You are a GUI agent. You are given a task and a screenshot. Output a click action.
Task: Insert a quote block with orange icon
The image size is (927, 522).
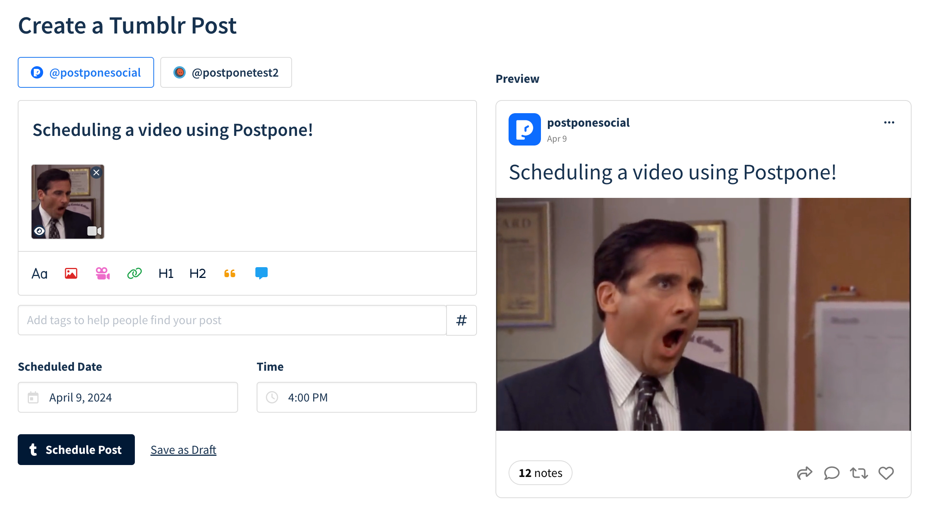tap(230, 273)
